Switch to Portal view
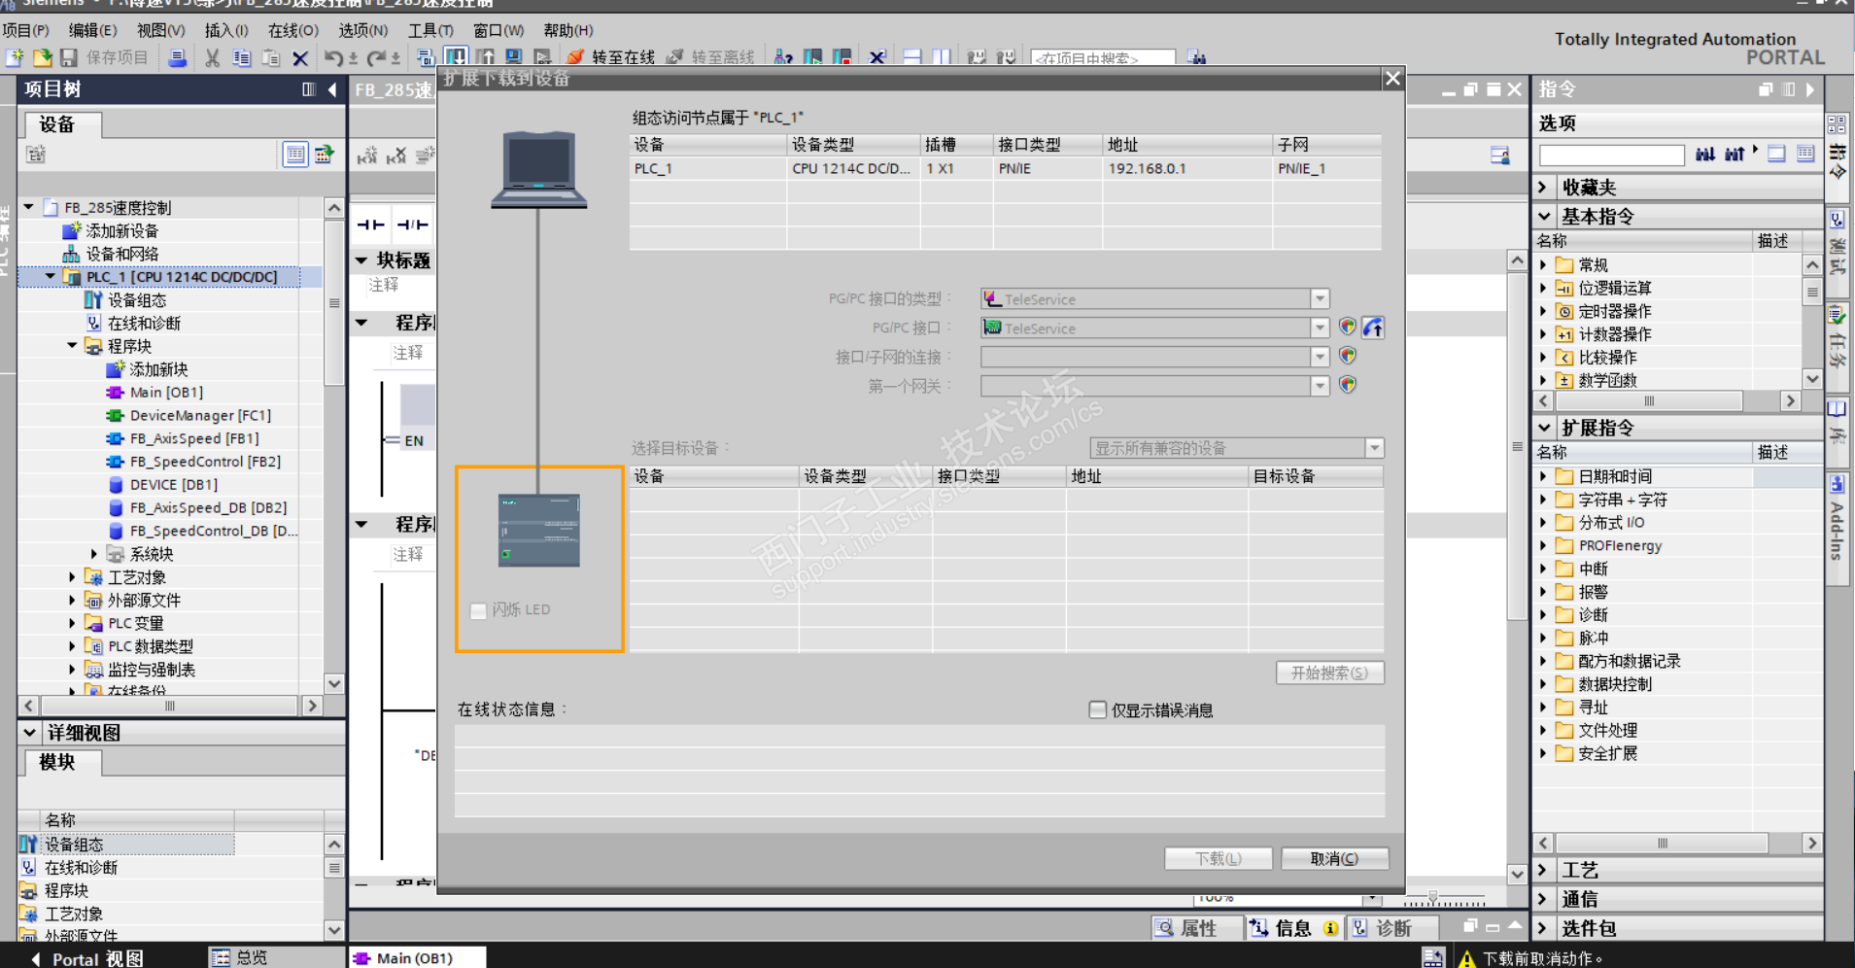 click(x=87, y=958)
